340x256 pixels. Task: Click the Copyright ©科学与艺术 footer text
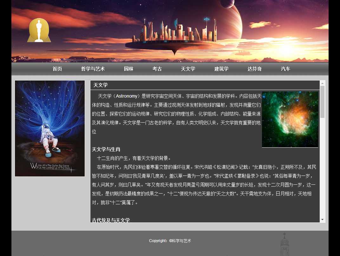click(x=170, y=241)
